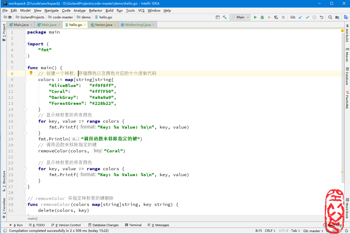Show Git history clock icon
The image size is (350, 234).
click(x=314, y=17)
